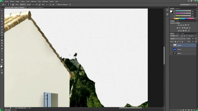Click the Brightness/Contrast adjustment icon

[x=179, y=25]
